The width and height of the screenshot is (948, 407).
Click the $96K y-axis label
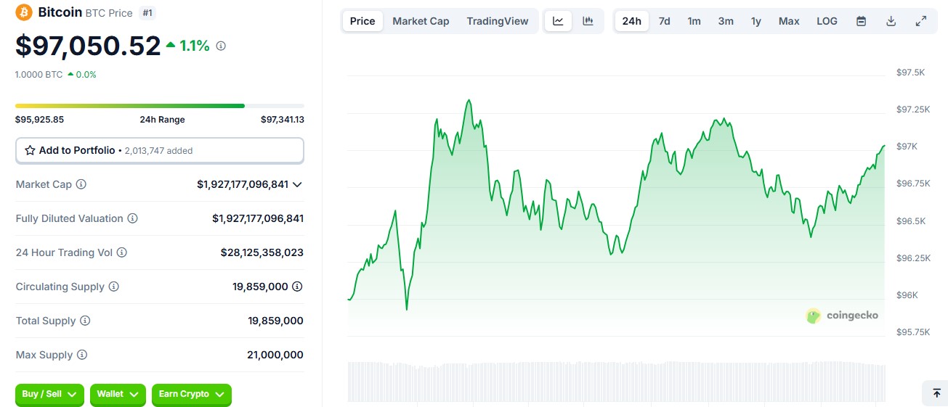(907, 295)
